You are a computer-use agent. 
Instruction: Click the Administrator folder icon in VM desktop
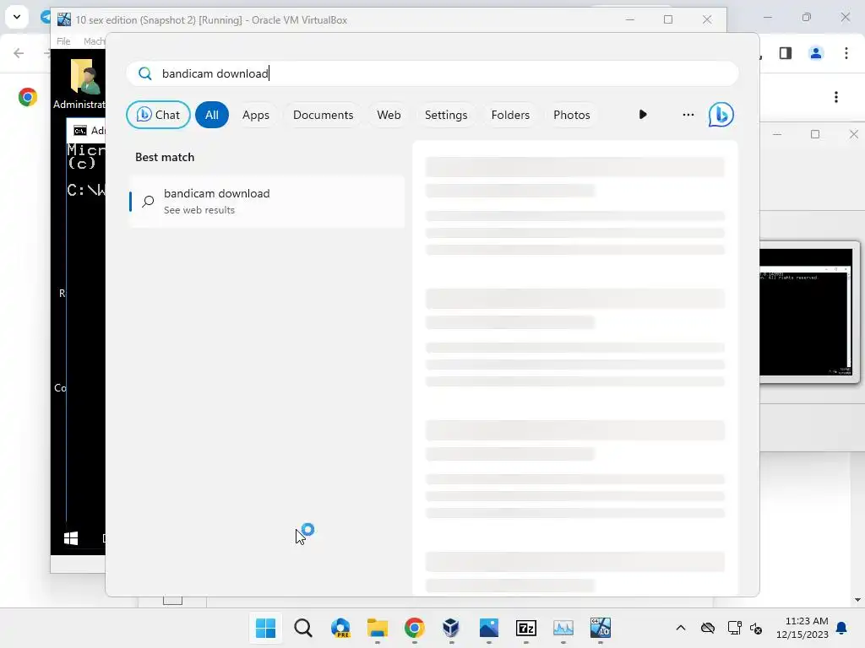click(84, 76)
